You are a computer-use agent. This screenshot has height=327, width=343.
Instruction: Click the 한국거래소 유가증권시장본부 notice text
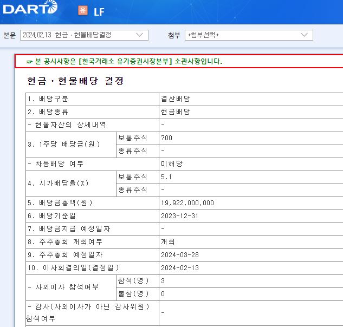click(x=125, y=61)
